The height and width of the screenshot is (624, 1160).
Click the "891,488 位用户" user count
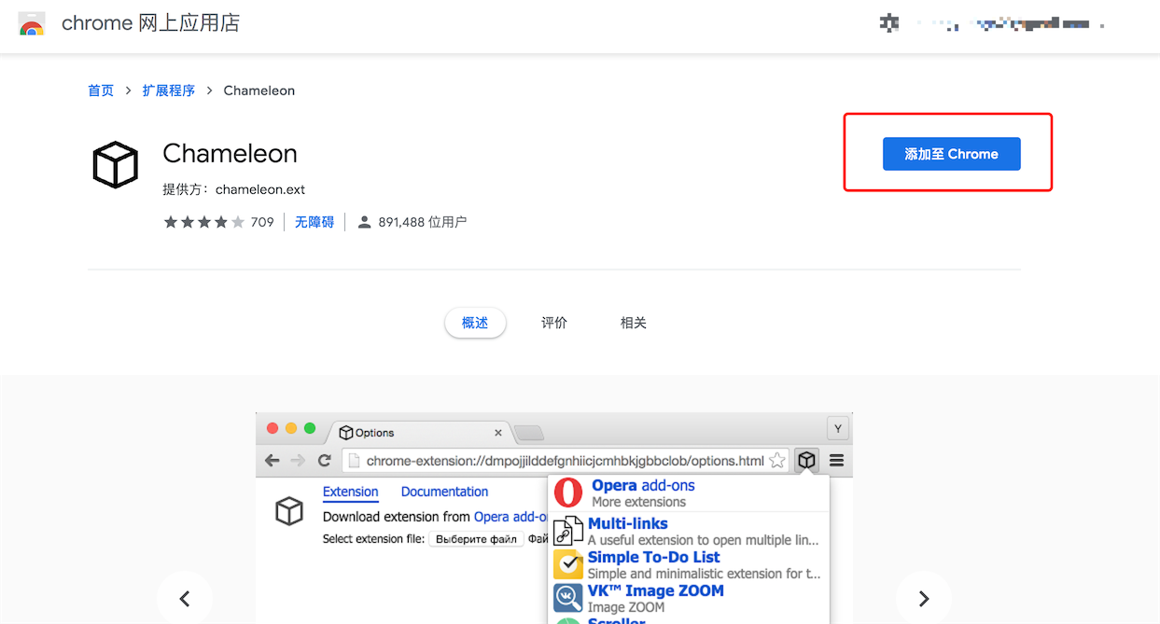click(x=423, y=222)
